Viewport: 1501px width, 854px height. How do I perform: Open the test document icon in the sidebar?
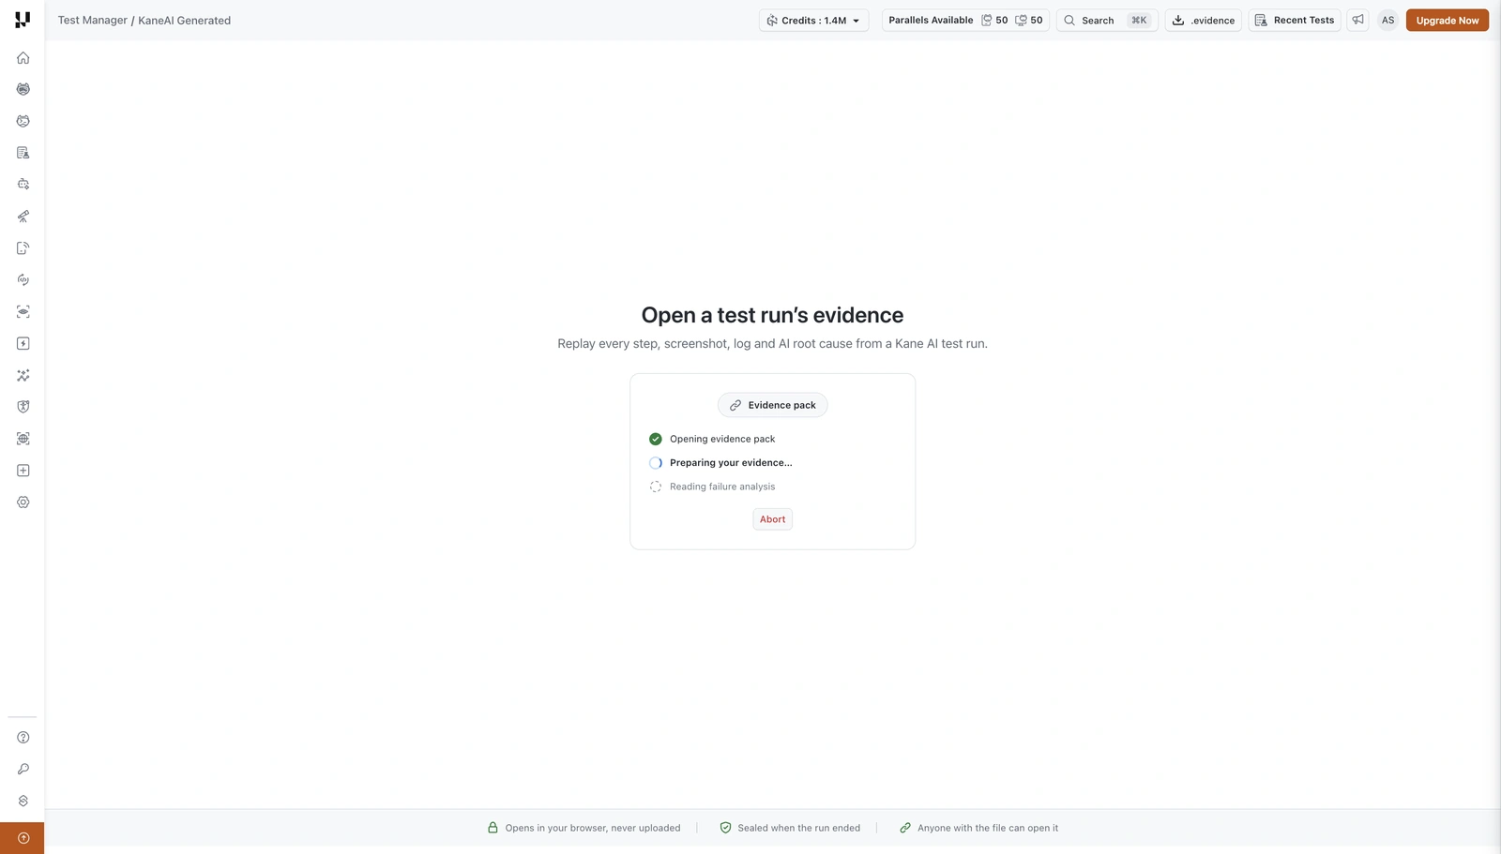pyautogui.click(x=23, y=153)
